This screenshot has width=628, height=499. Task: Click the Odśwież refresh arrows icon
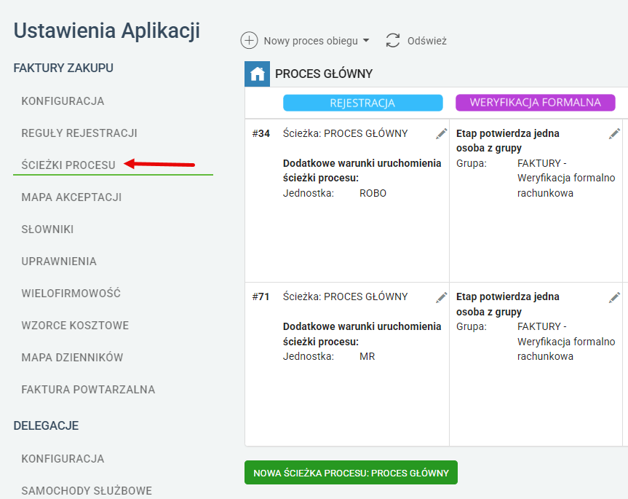click(x=392, y=41)
